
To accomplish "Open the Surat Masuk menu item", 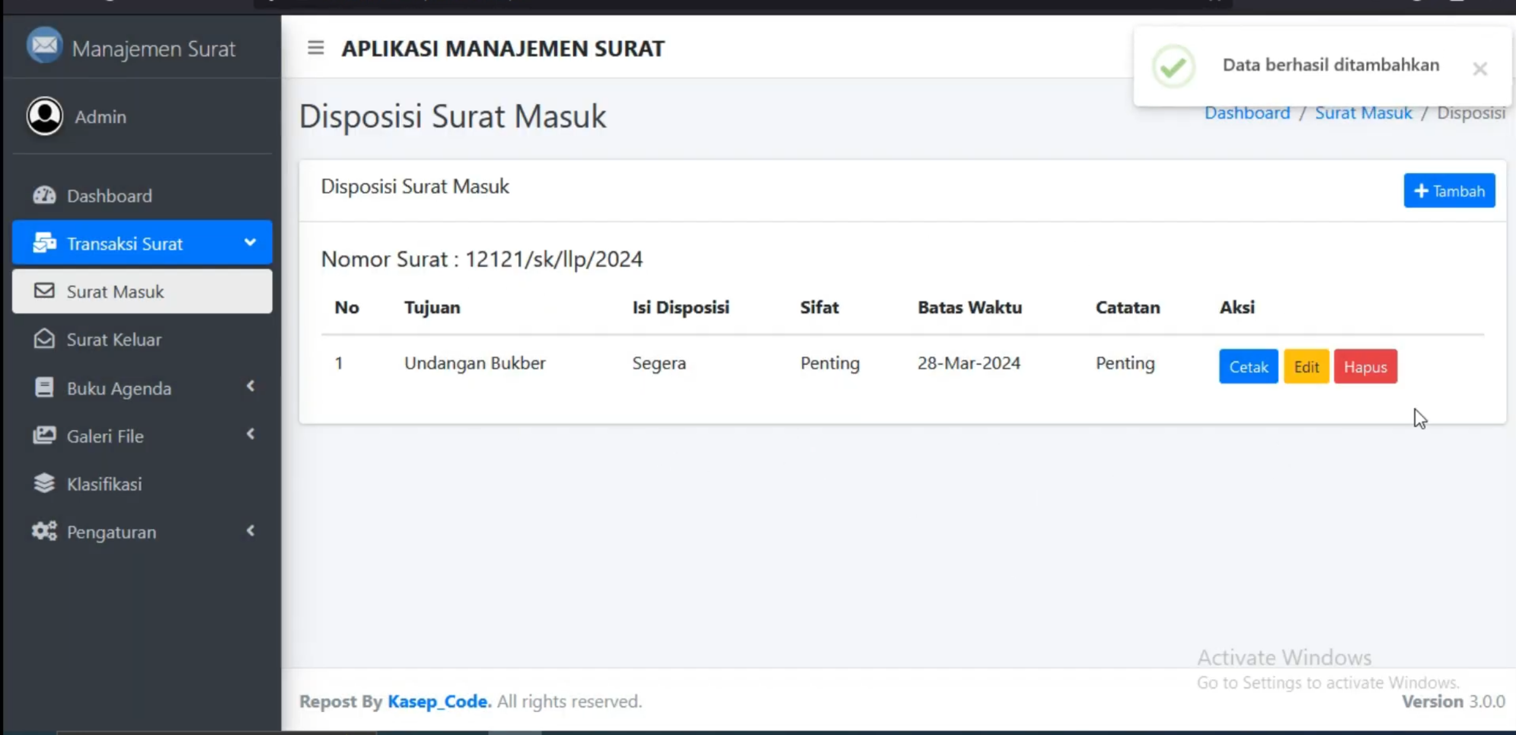I will (x=142, y=291).
